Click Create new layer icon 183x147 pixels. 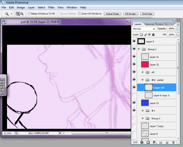[x=167, y=142]
